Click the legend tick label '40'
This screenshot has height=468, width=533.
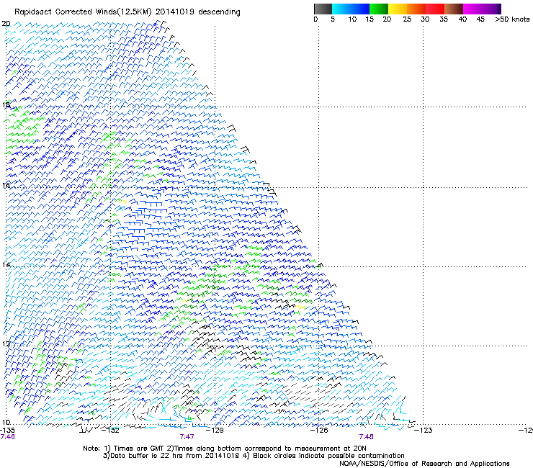click(x=462, y=19)
